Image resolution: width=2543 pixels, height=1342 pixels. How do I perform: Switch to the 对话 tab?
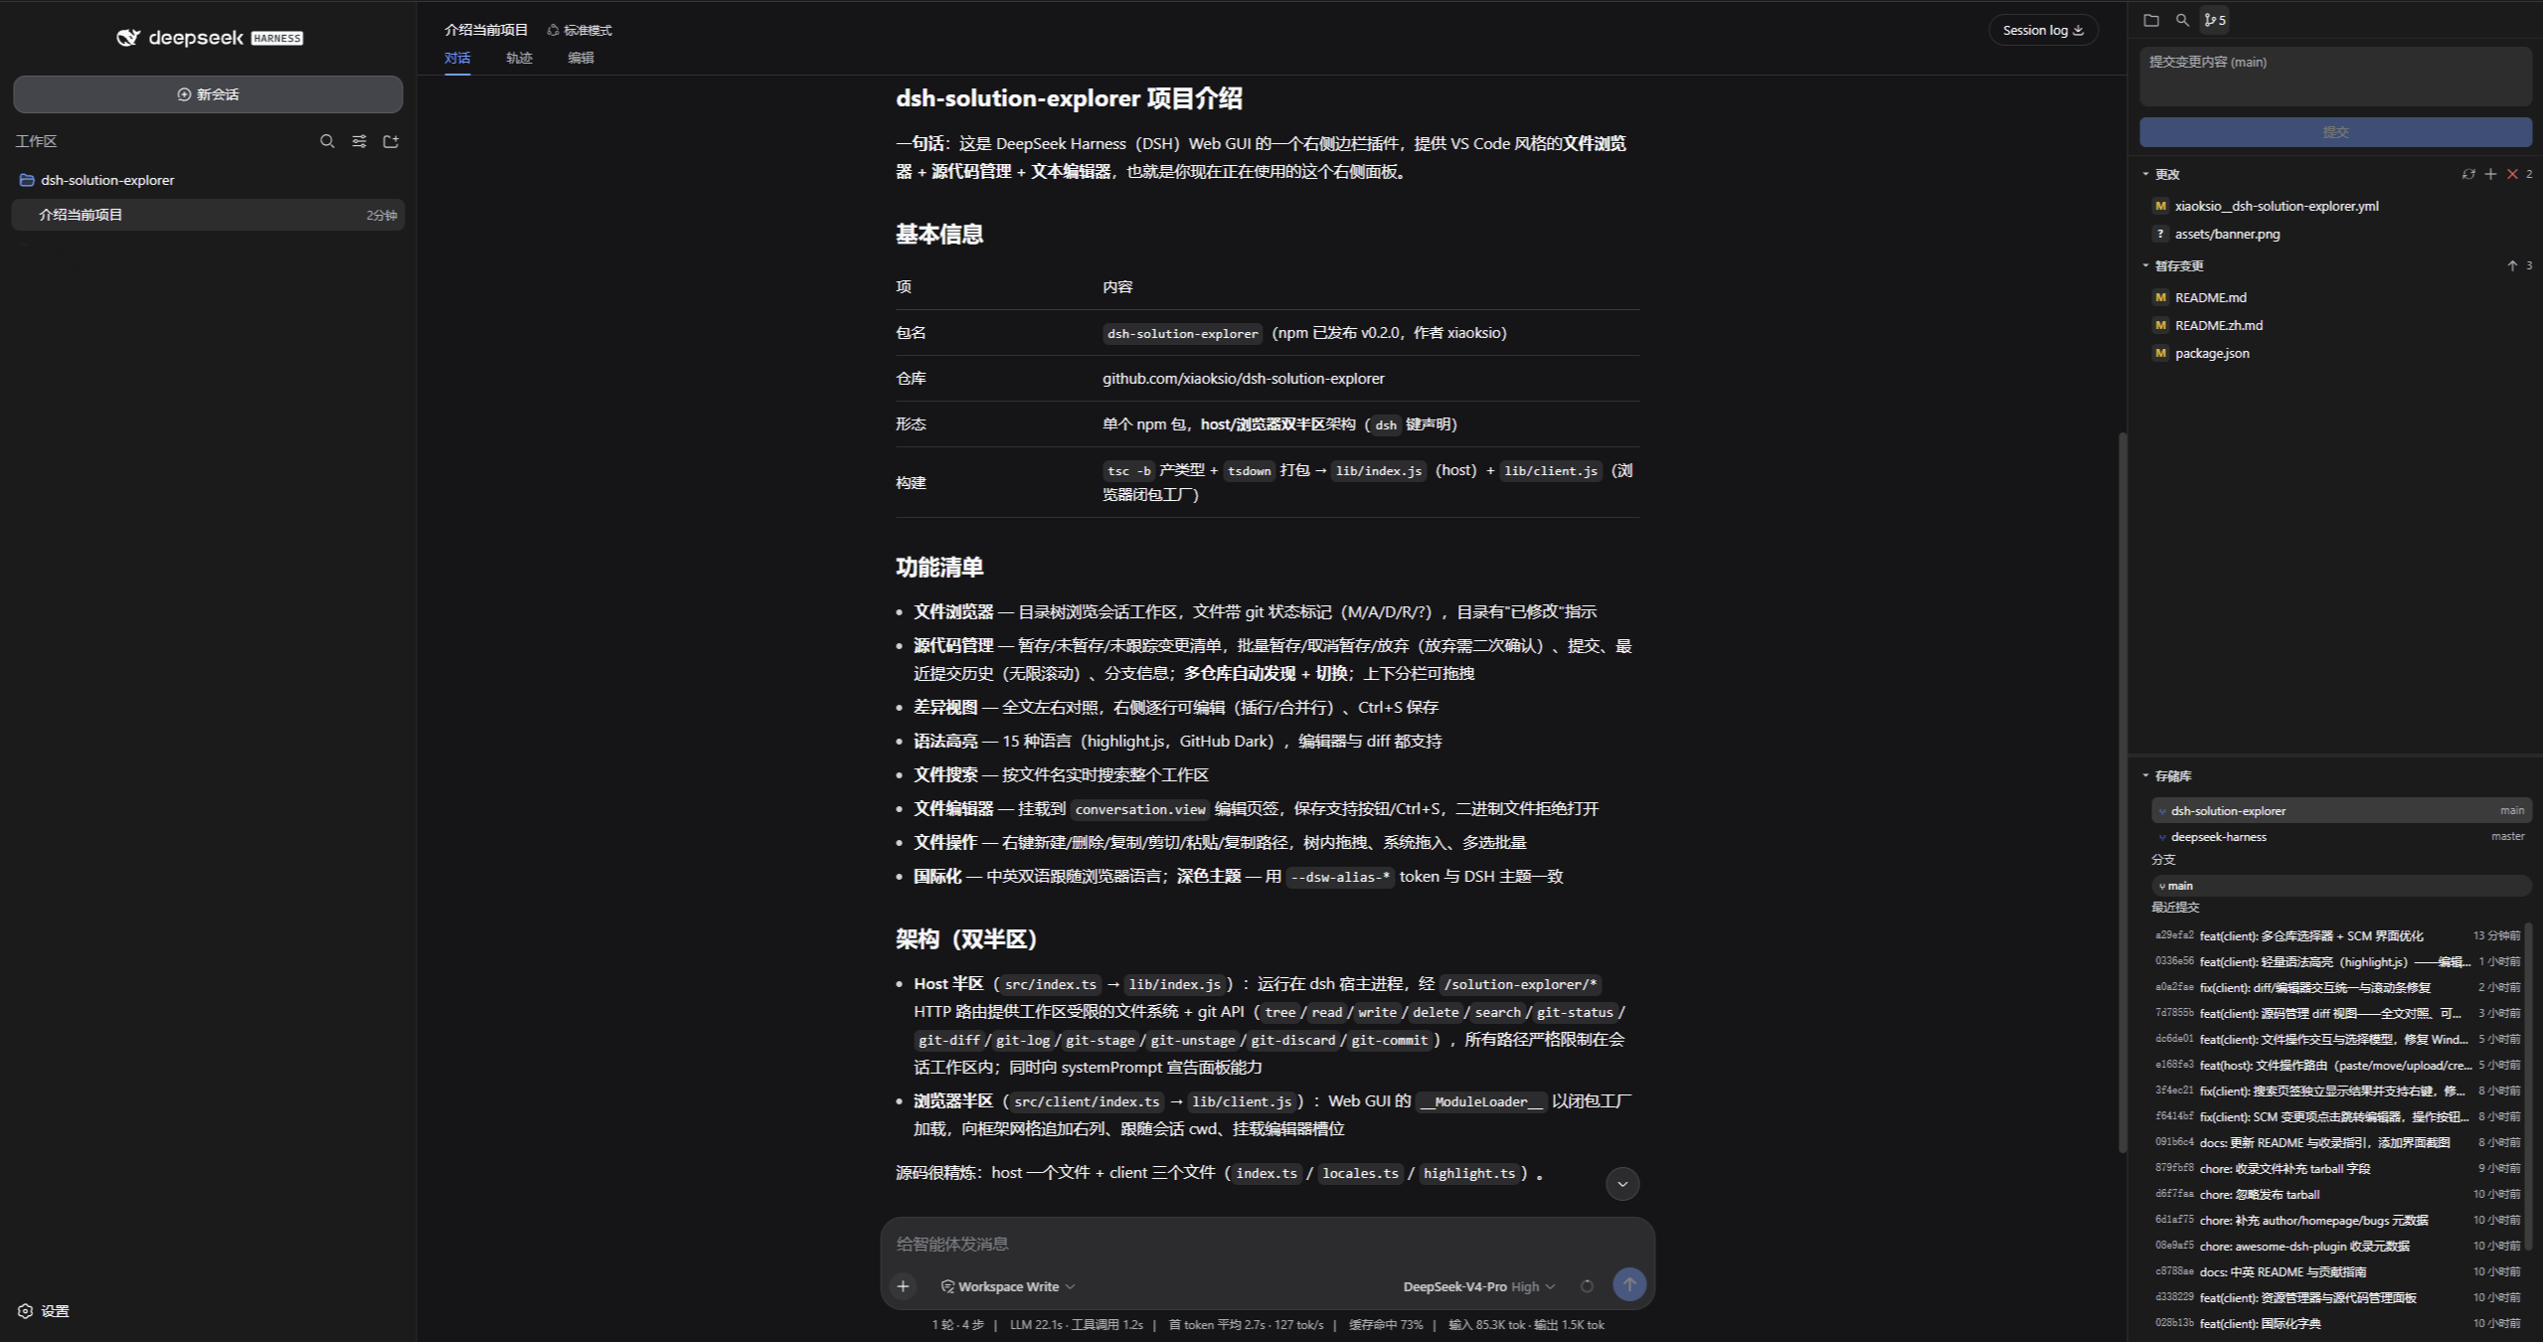457,58
